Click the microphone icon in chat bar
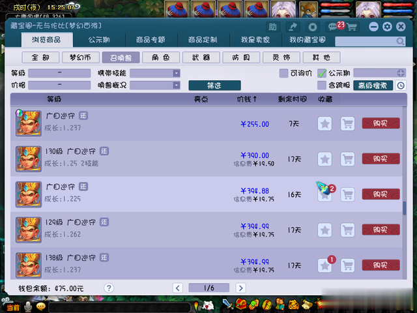 (x=28, y=307)
